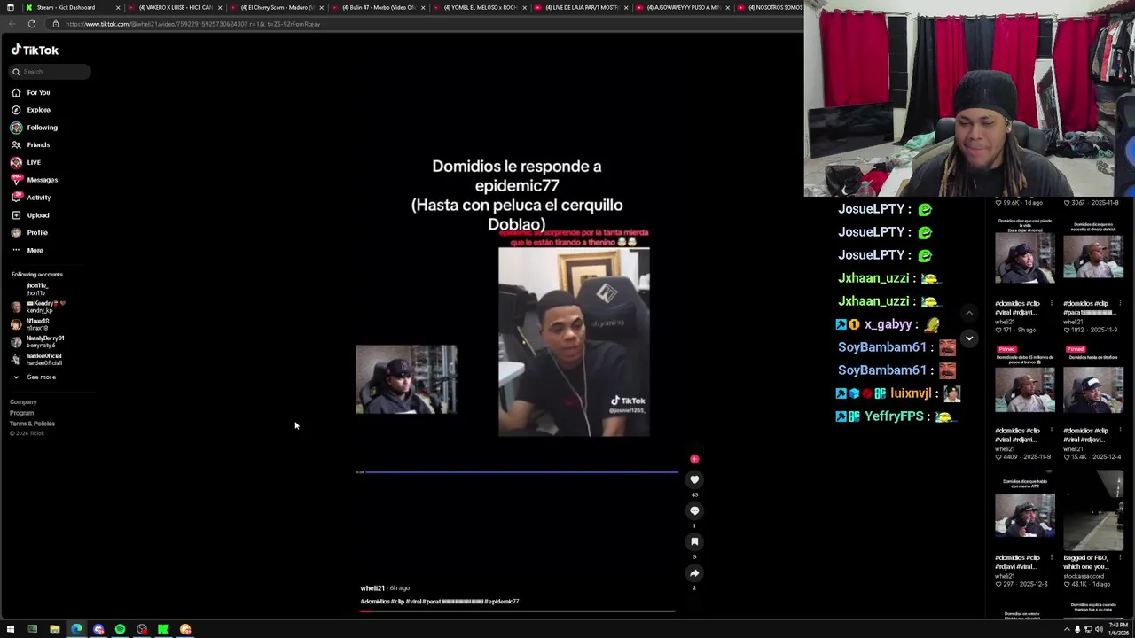Open the More menu in the sidebar
Image resolution: width=1135 pixels, height=638 pixels.
point(35,250)
